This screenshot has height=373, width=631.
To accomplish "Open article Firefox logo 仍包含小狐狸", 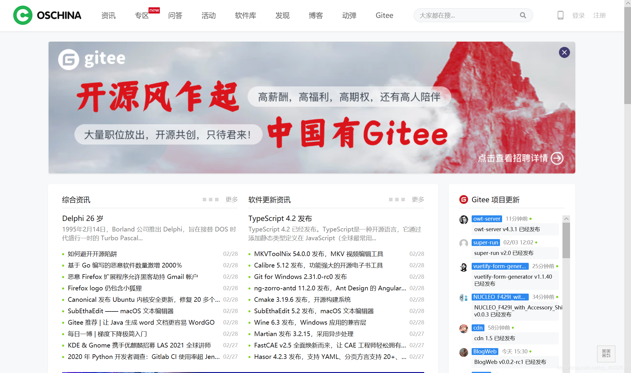I will (x=105, y=288).
